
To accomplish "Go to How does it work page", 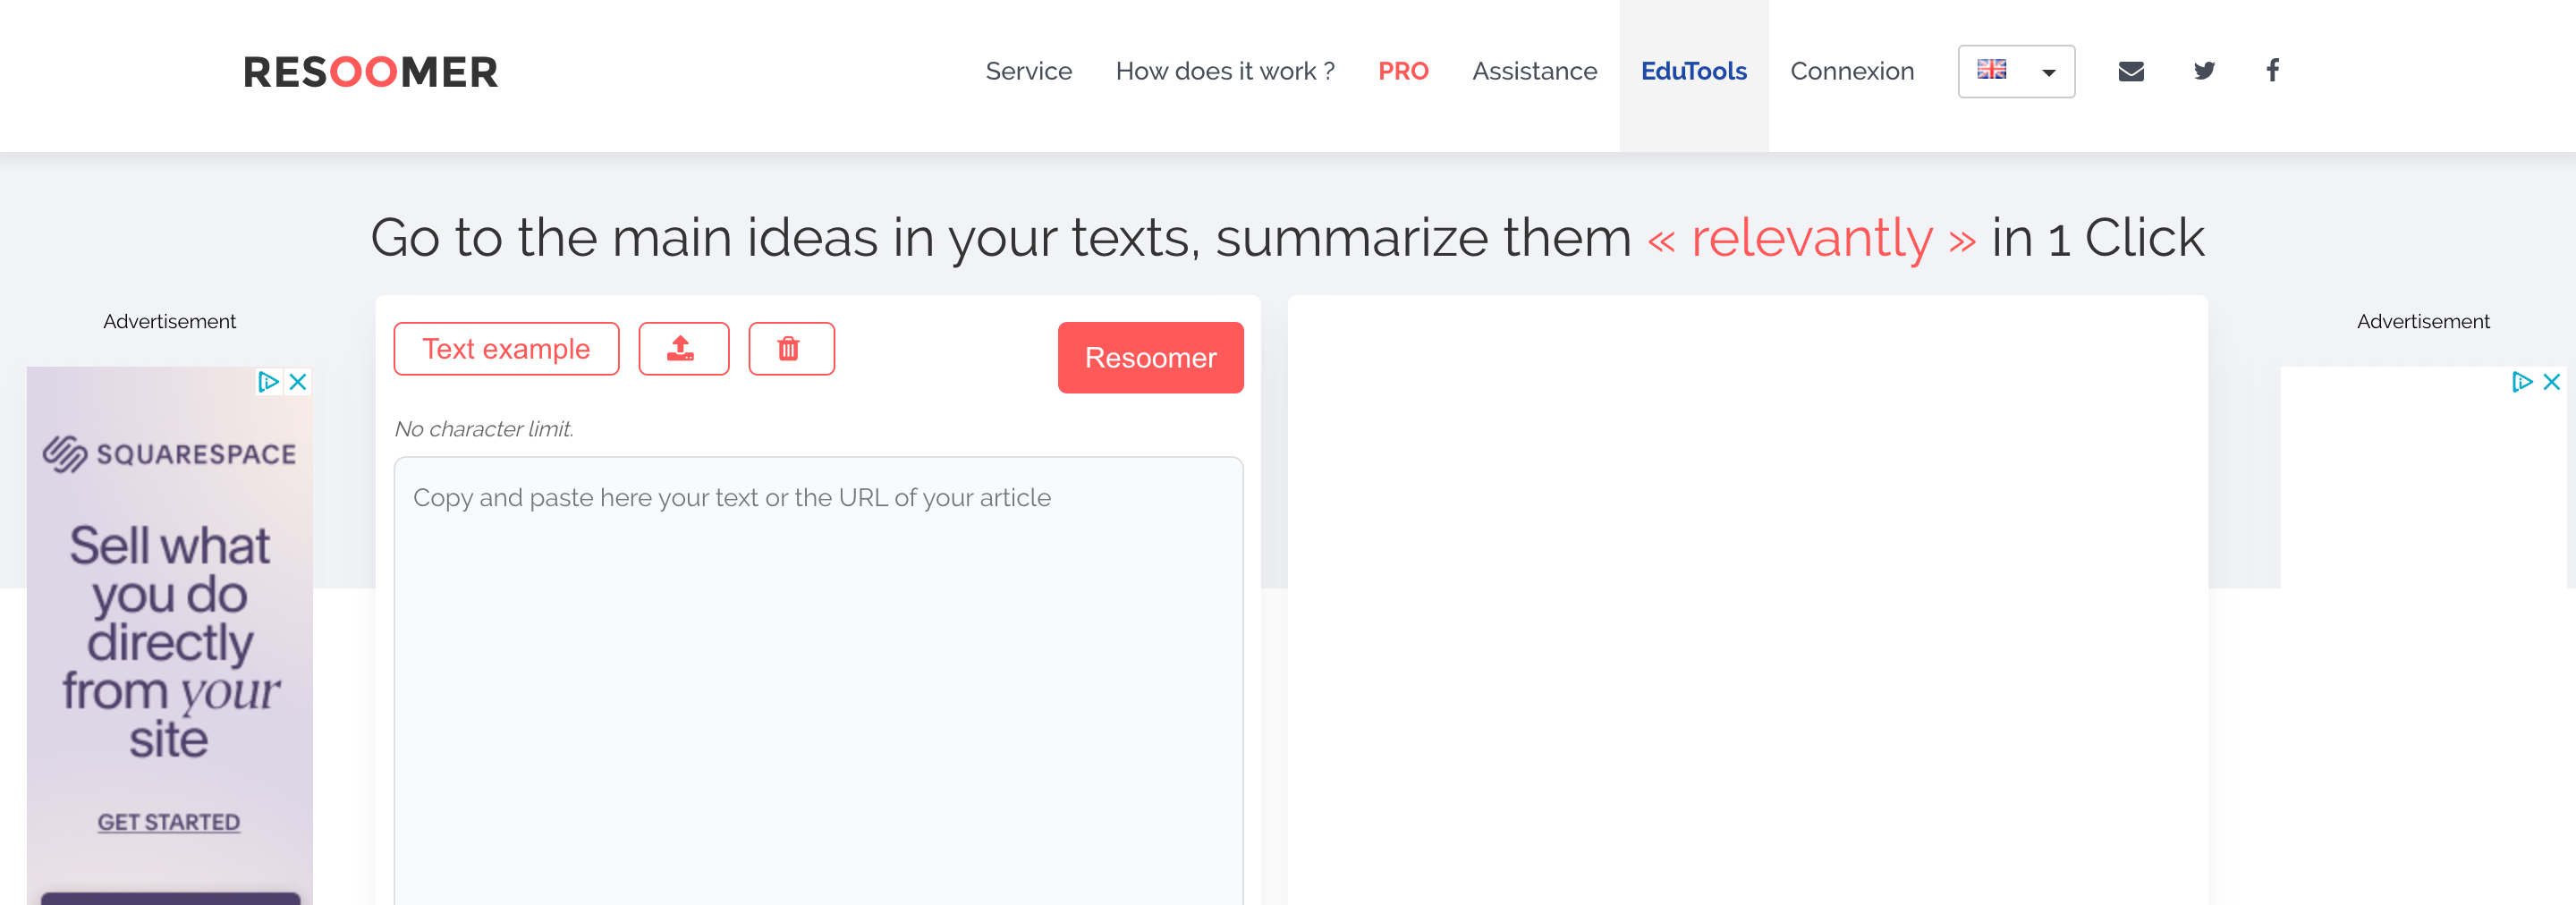I will point(1224,71).
